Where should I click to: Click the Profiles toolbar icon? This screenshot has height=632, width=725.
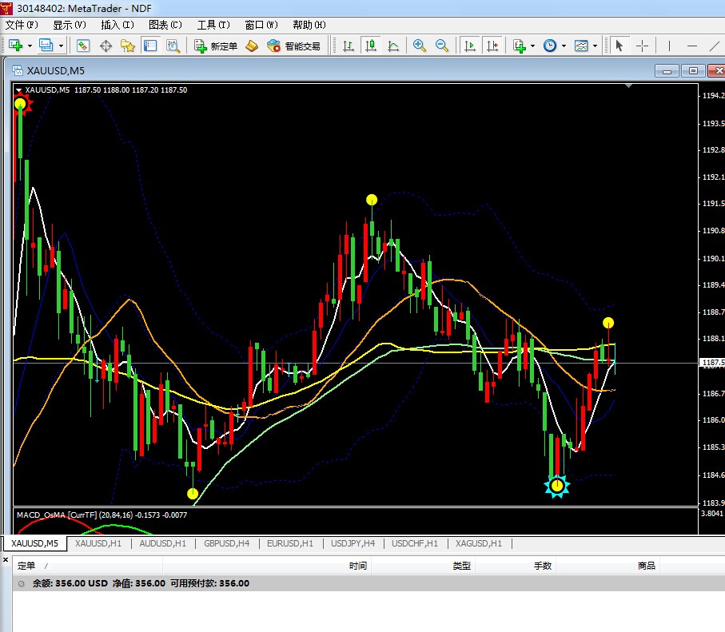tap(46, 46)
